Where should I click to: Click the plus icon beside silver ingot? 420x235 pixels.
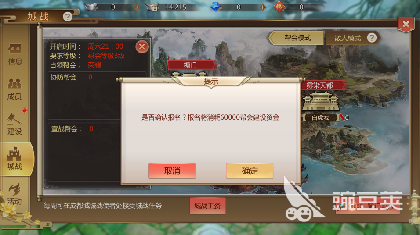click(x=137, y=7)
